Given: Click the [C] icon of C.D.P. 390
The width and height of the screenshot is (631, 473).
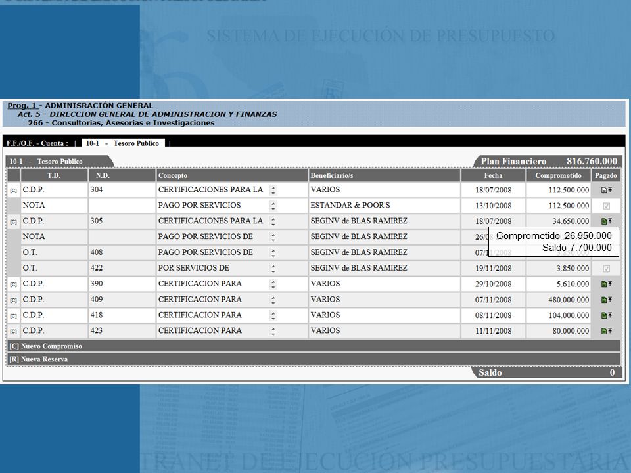Looking at the screenshot, I should click(x=13, y=284).
